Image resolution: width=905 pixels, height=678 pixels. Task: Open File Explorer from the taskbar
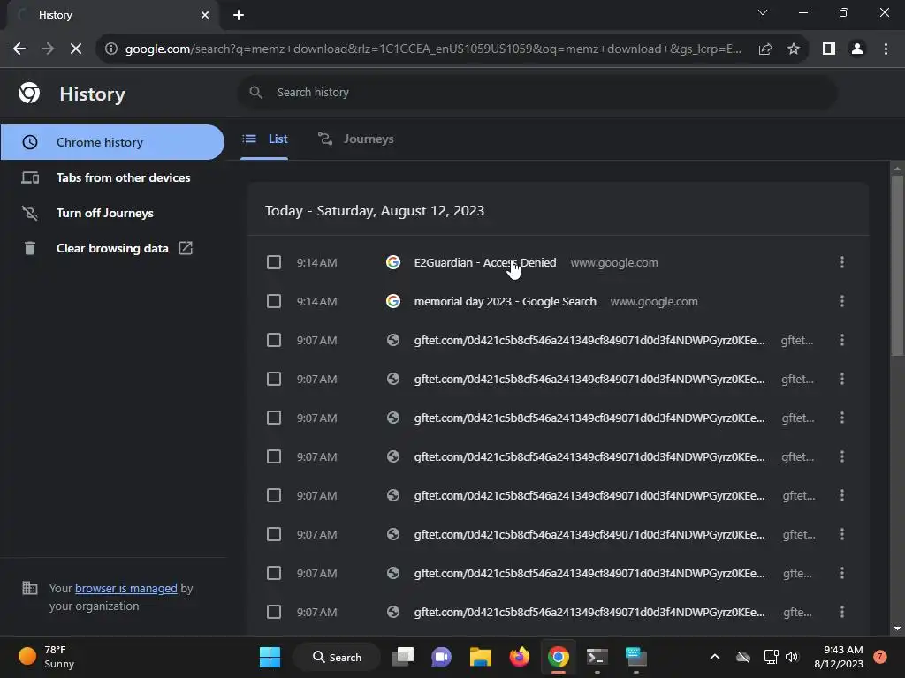[x=480, y=657]
